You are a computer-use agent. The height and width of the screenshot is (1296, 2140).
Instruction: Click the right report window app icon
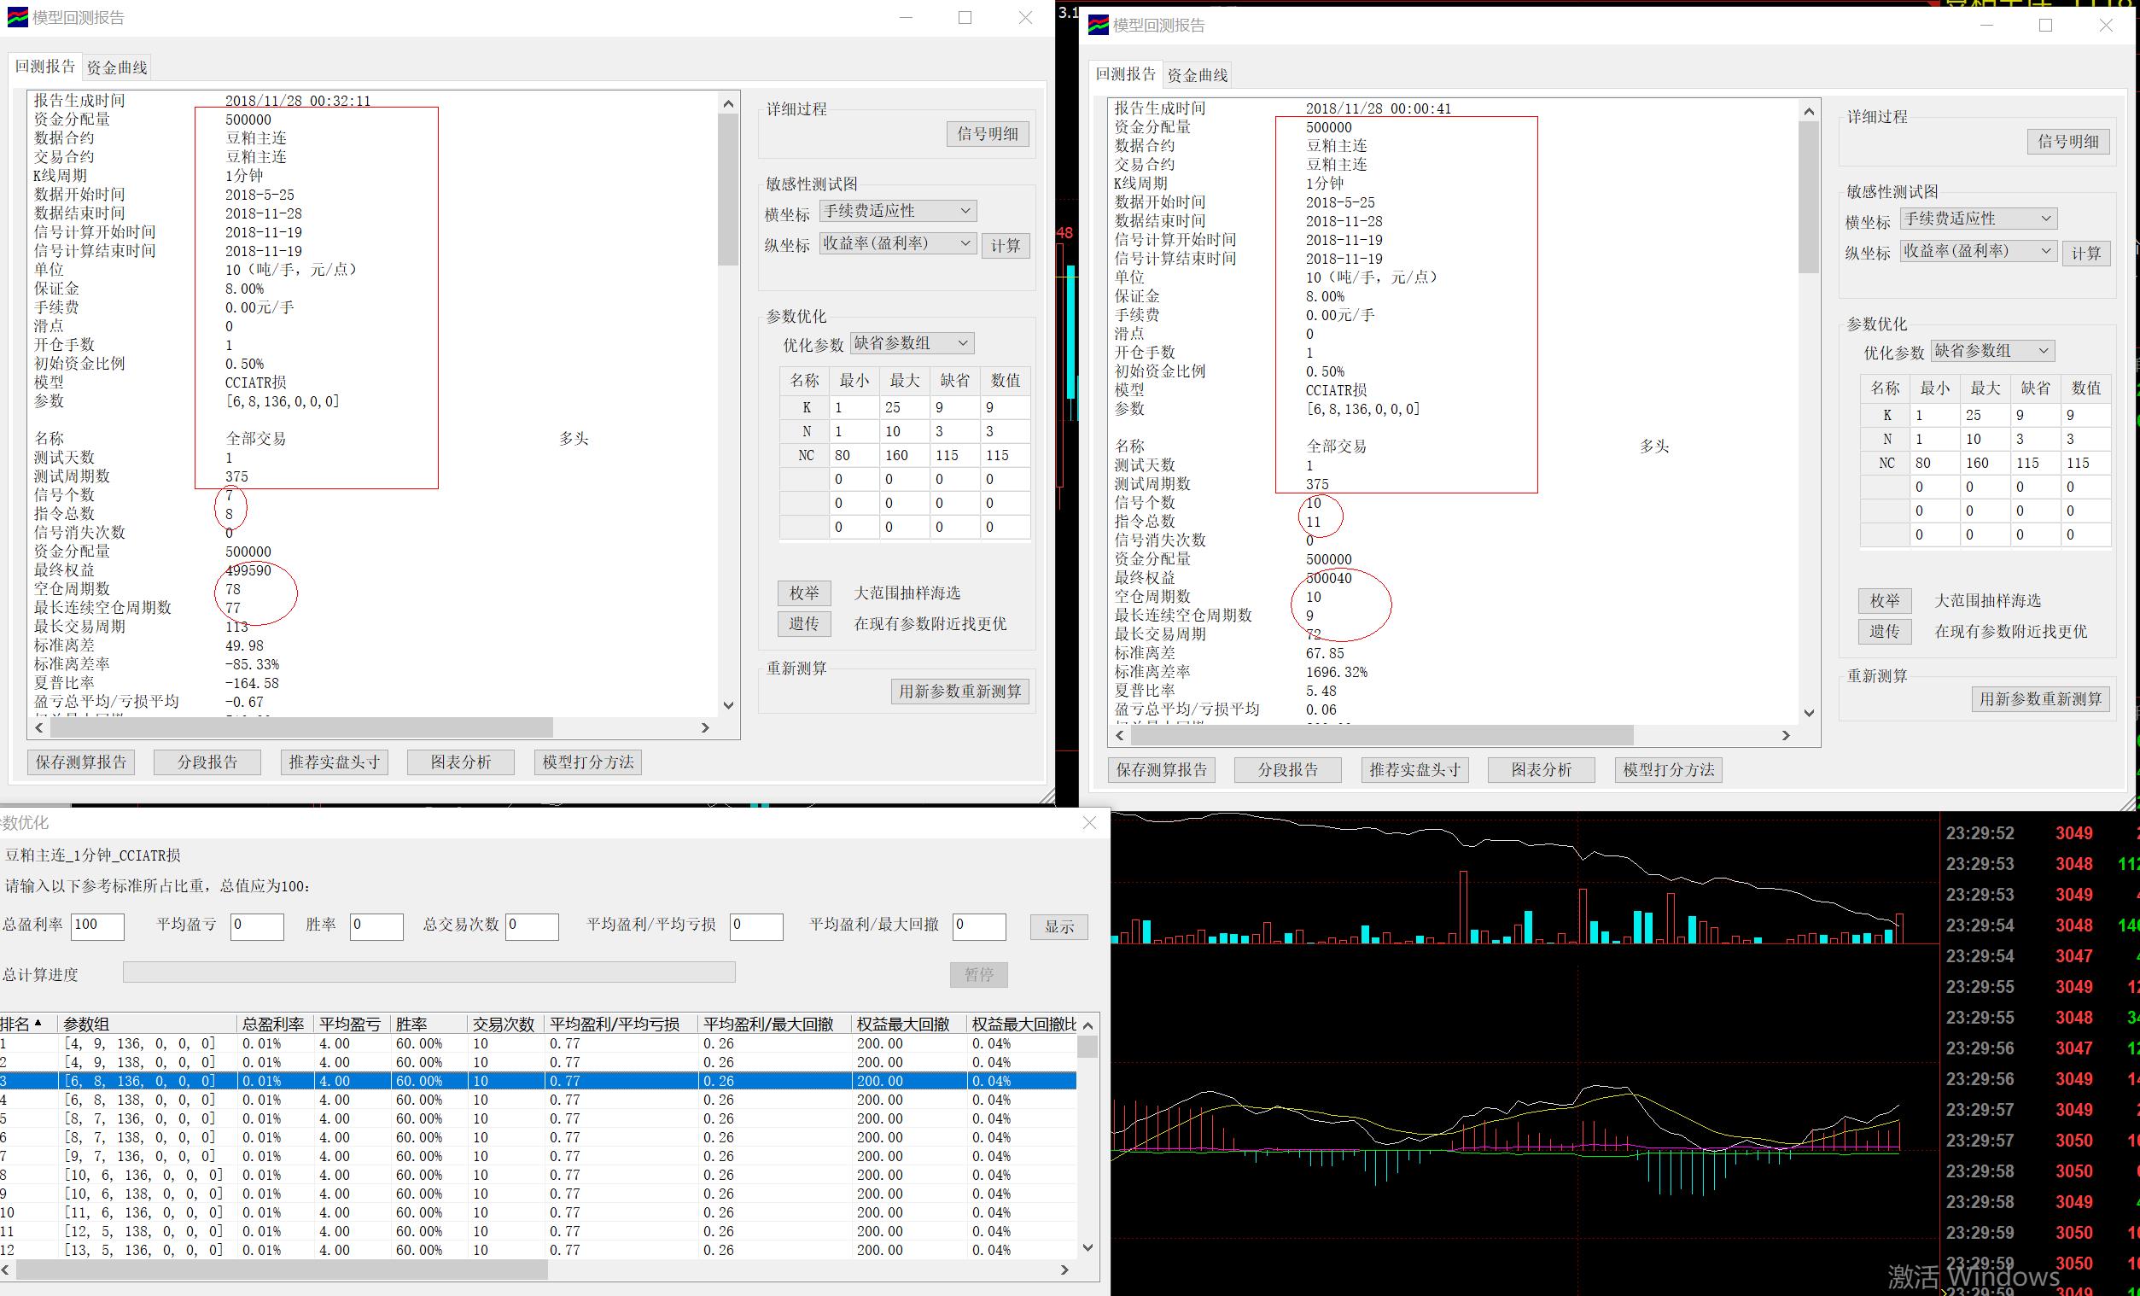point(1098,26)
